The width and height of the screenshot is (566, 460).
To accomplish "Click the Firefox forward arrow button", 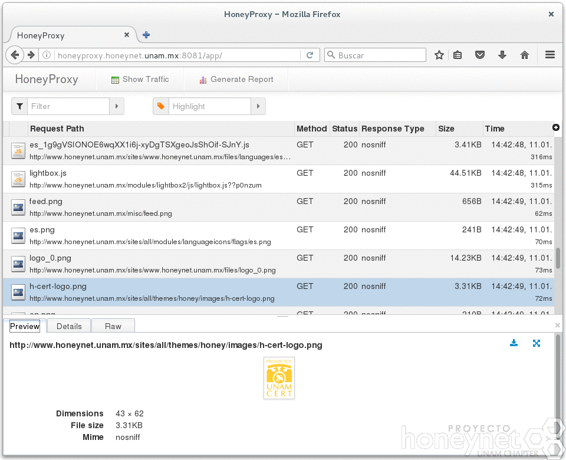I will [31, 55].
